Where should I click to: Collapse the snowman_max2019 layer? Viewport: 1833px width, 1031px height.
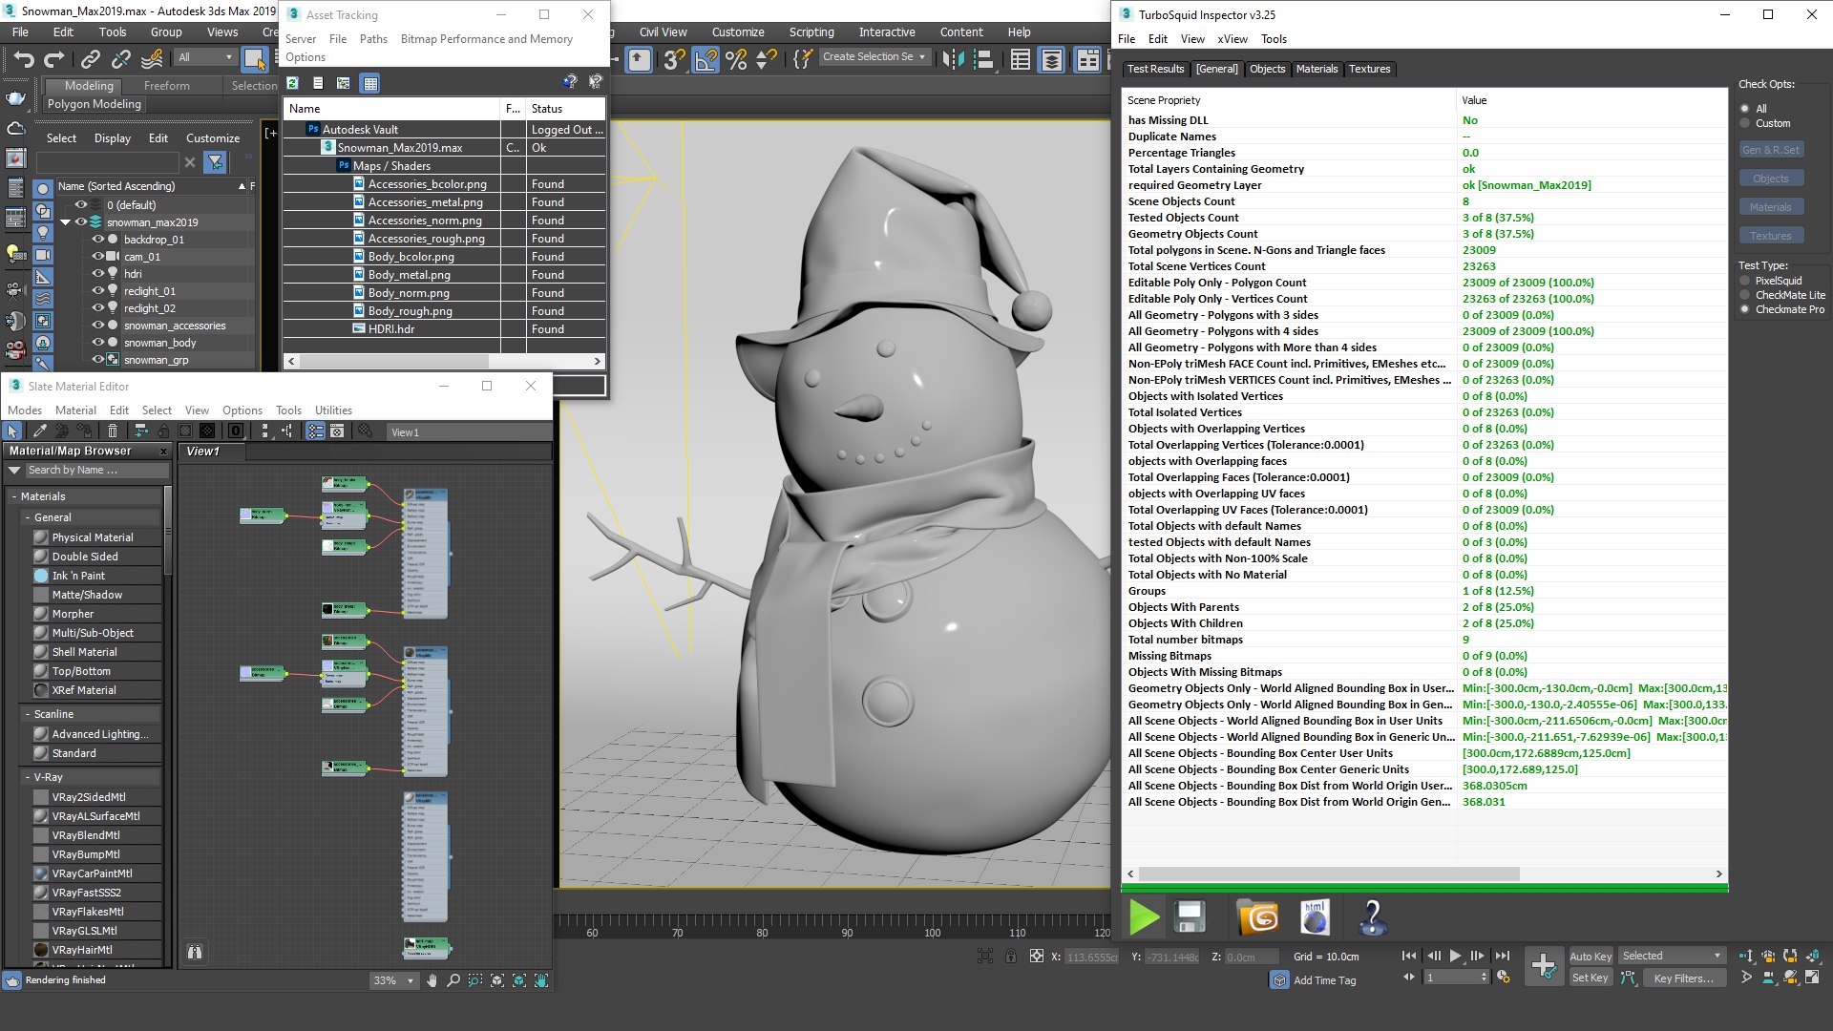pos(66,222)
